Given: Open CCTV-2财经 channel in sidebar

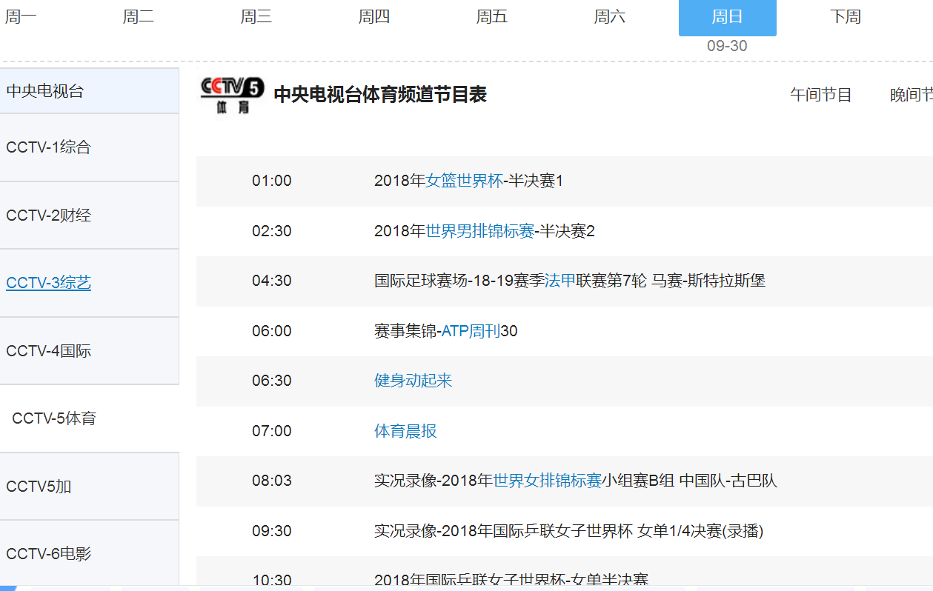Looking at the screenshot, I should point(90,216).
